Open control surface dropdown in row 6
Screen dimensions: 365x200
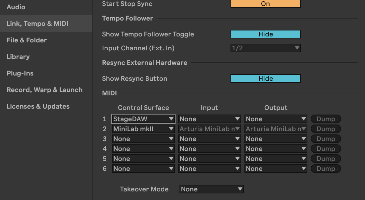143,169
